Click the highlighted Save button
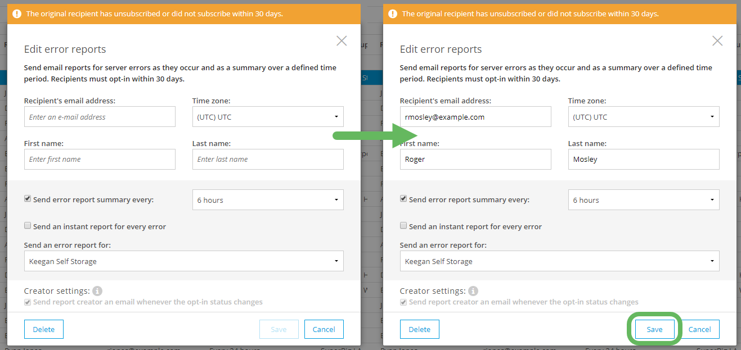The height and width of the screenshot is (350, 741). click(655, 329)
